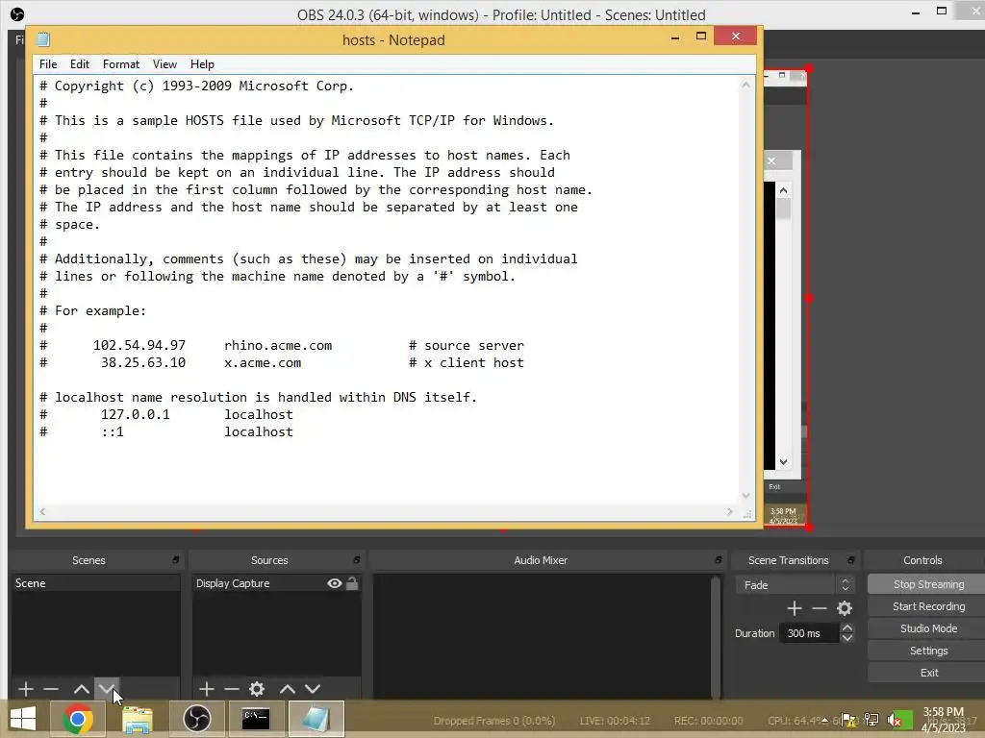Click the OBS logo in title bar

click(x=17, y=13)
